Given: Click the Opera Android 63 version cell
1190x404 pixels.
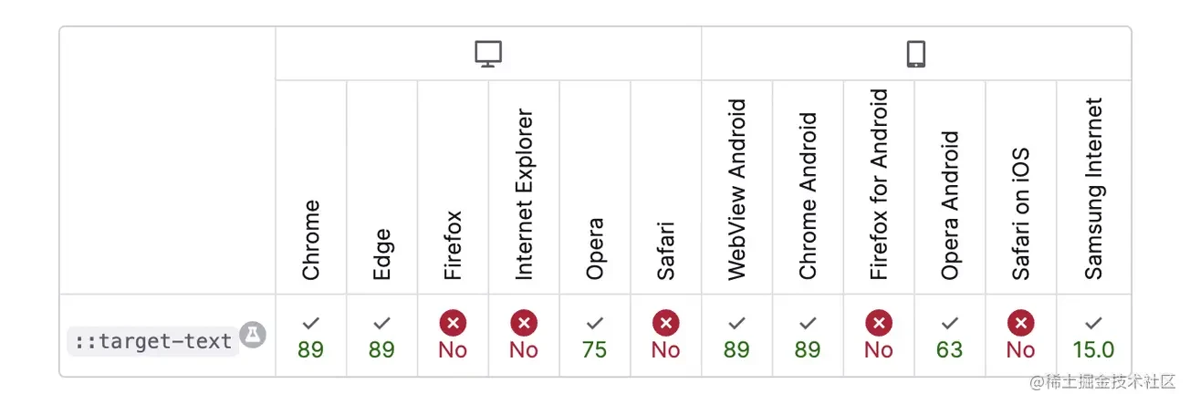Looking at the screenshot, I should 950,336.
